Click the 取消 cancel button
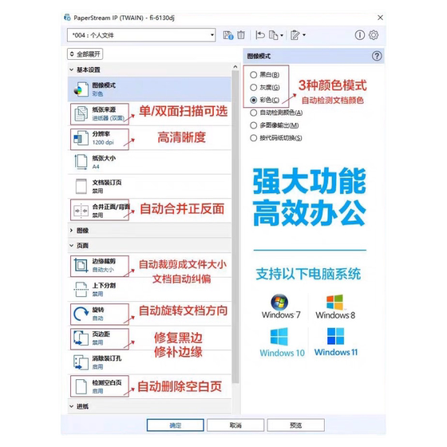The width and height of the screenshot is (447, 447). click(235, 425)
